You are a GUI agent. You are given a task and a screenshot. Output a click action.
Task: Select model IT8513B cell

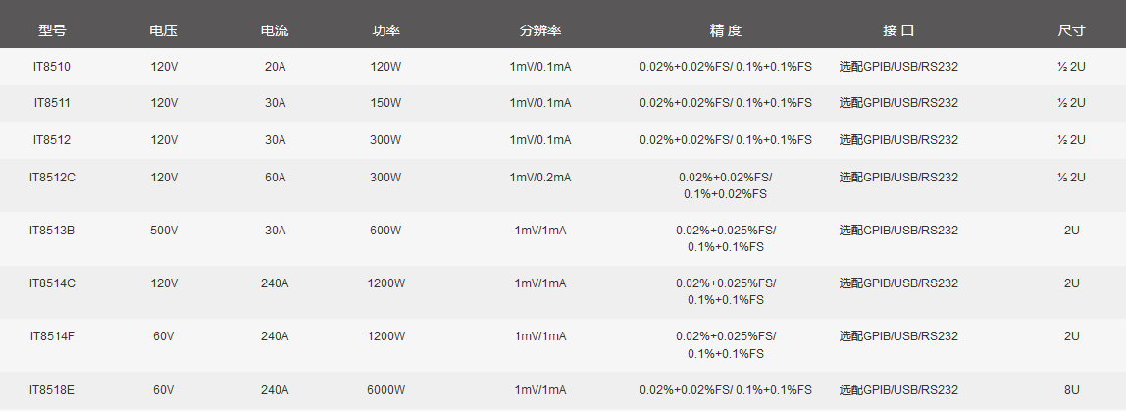[x=52, y=230]
